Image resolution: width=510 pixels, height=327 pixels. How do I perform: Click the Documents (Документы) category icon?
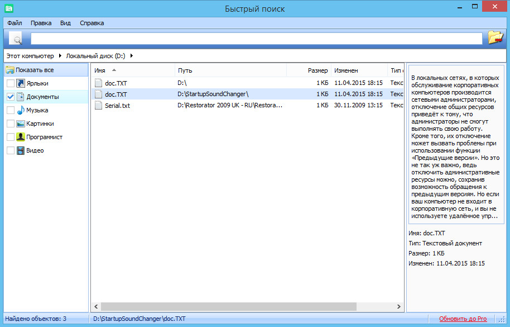coord(21,97)
